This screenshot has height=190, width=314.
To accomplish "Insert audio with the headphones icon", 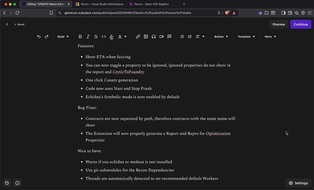I will (x=154, y=37).
